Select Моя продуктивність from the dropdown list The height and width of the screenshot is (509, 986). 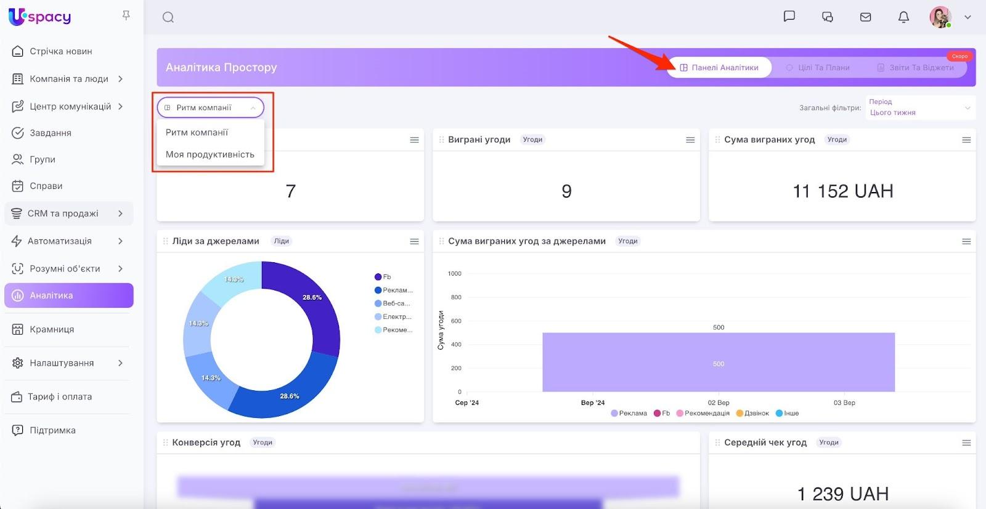(210, 154)
